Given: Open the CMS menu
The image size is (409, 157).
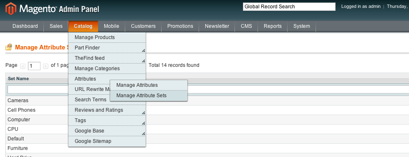Looking at the screenshot, I should (x=247, y=26).
